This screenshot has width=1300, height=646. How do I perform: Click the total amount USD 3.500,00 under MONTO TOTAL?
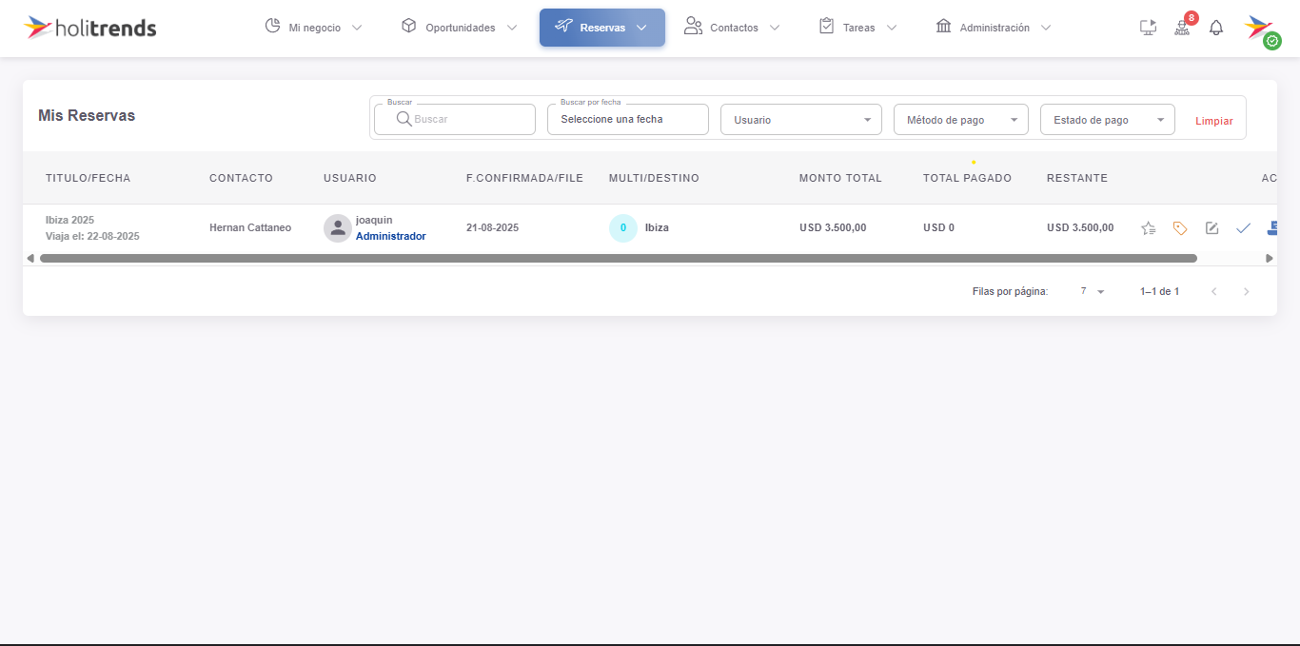click(833, 227)
